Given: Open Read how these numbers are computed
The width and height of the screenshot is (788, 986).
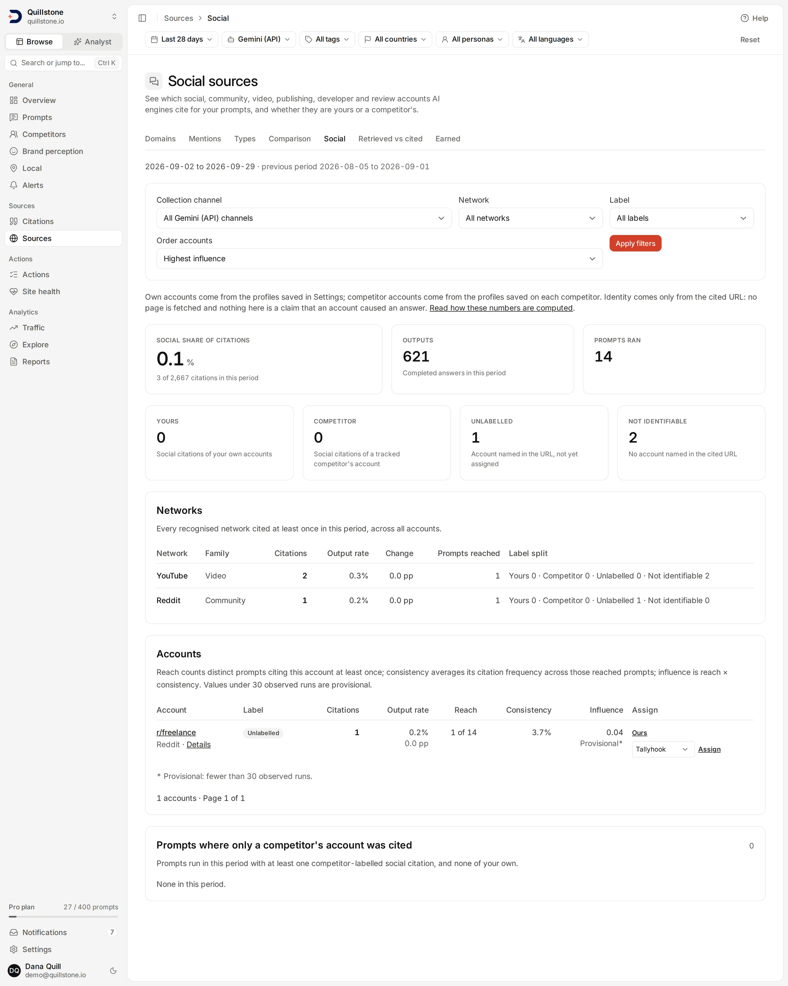Looking at the screenshot, I should click(x=501, y=308).
